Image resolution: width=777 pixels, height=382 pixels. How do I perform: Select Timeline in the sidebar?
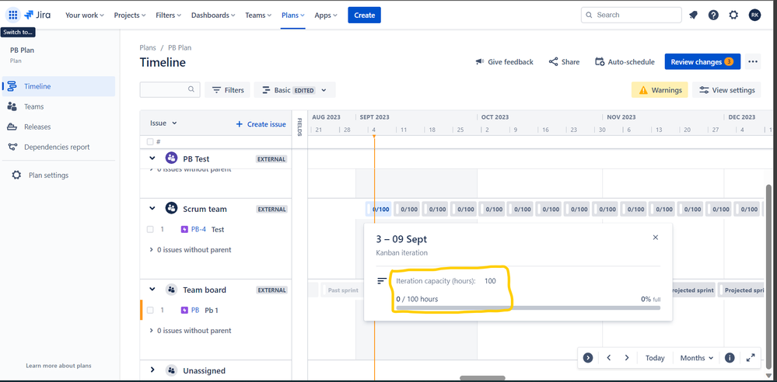58,86
